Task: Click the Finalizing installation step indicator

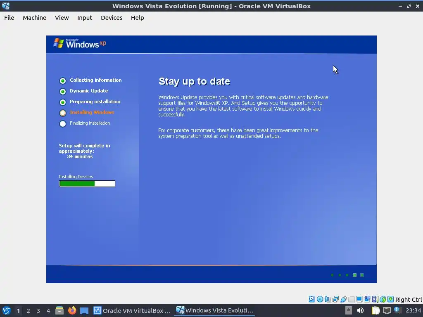Action: click(63, 124)
